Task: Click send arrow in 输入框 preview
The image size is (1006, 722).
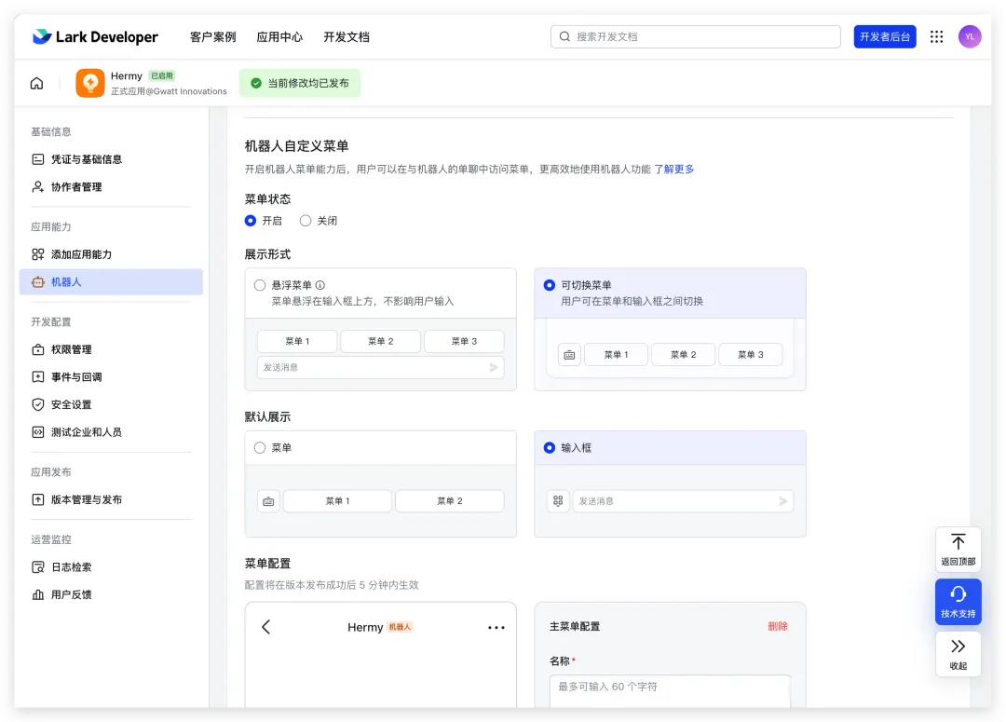Action: point(782,500)
